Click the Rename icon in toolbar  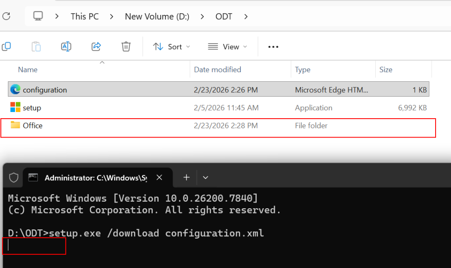coord(66,47)
